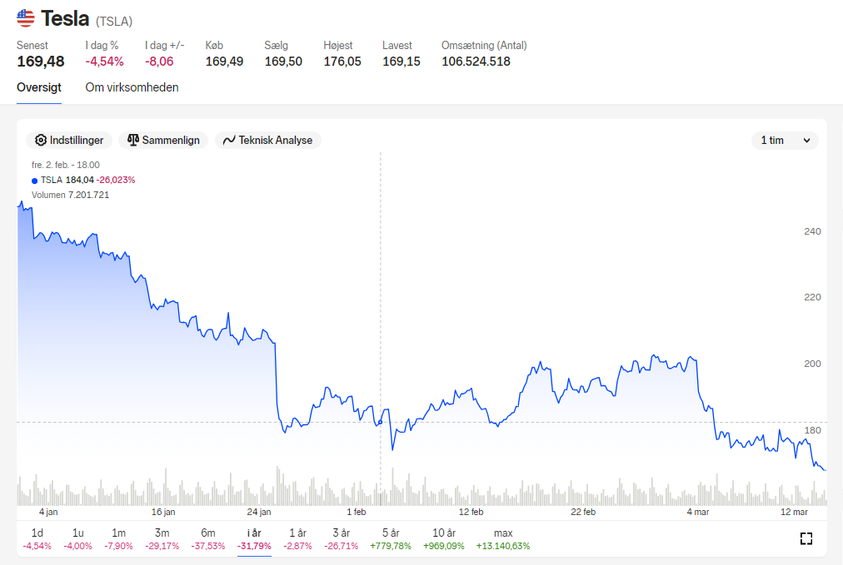Click the Køb value 169,49
This screenshot has width=843, height=565.
(x=224, y=62)
